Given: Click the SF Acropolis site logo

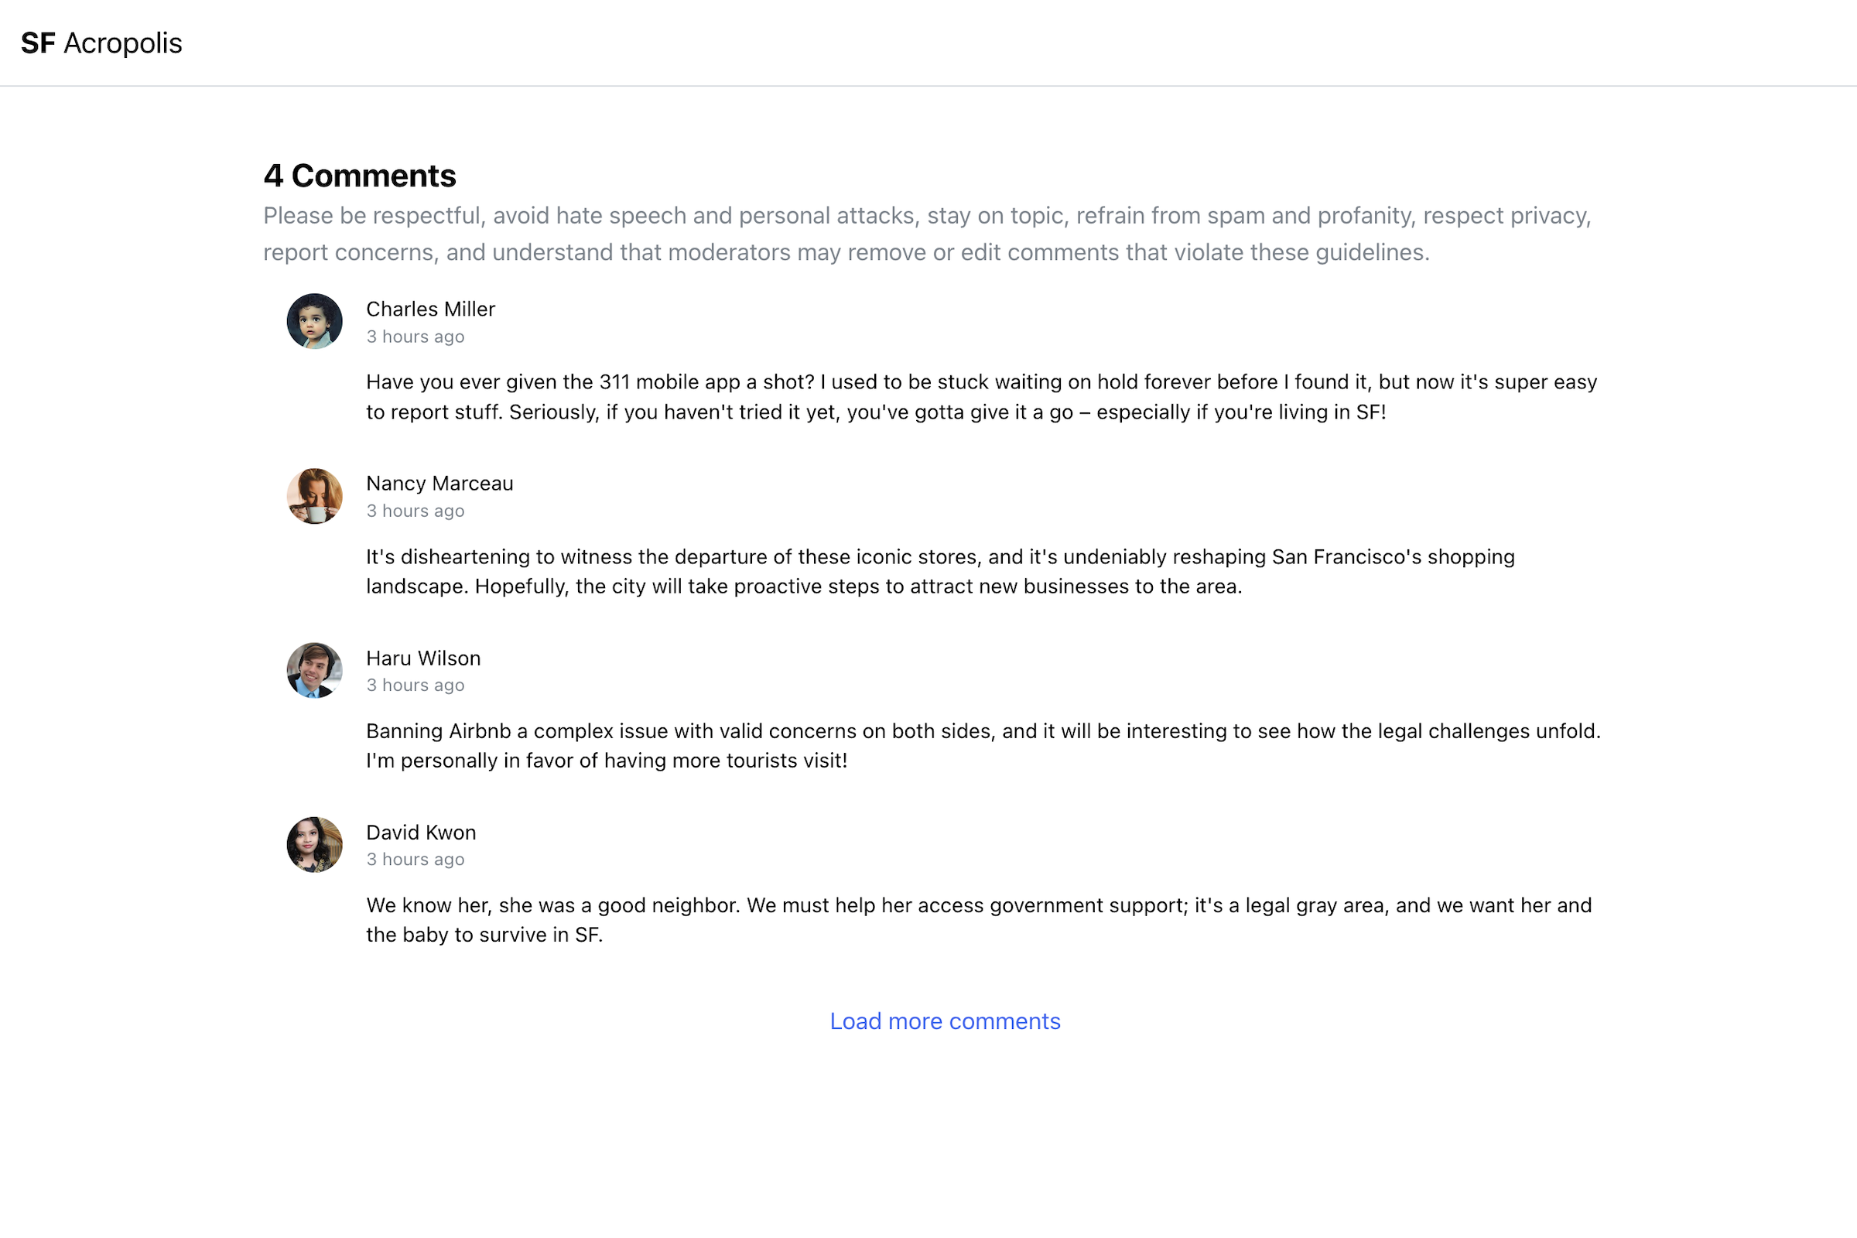Looking at the screenshot, I should coord(101,43).
